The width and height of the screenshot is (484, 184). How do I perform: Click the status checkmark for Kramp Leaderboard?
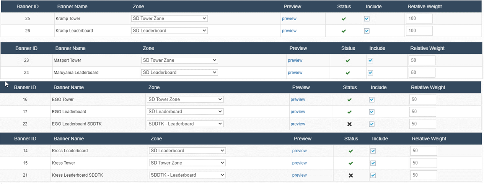344,31
